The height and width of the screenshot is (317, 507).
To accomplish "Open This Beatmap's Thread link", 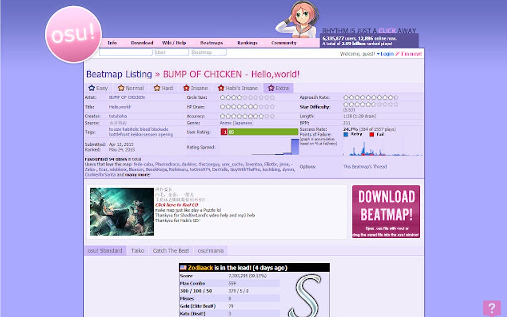I will [365, 167].
